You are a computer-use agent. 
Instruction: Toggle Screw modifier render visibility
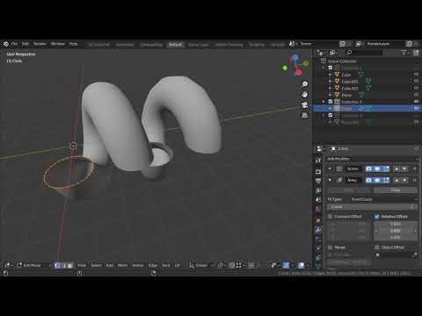pyautogui.click(x=369, y=169)
